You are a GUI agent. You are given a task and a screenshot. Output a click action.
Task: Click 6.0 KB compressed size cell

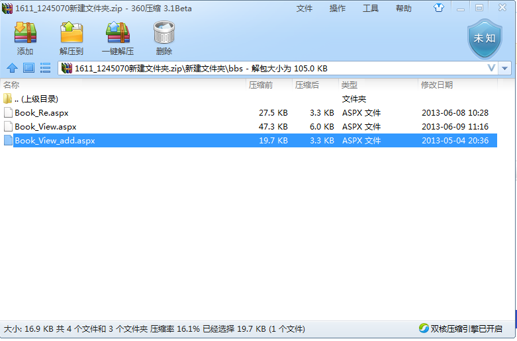(322, 126)
